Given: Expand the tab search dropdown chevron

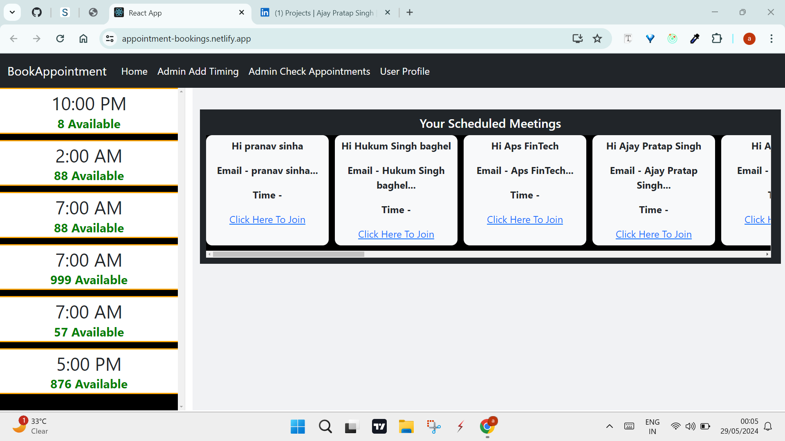Looking at the screenshot, I should pyautogui.click(x=12, y=13).
